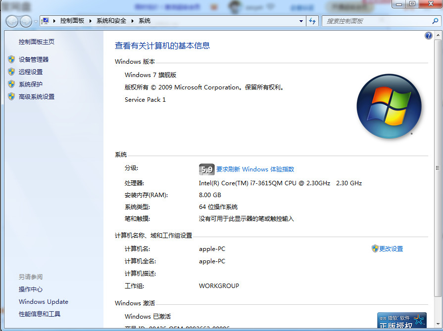Expand the chevron after 系统和安全
This screenshot has height=331, width=443.
click(132, 21)
